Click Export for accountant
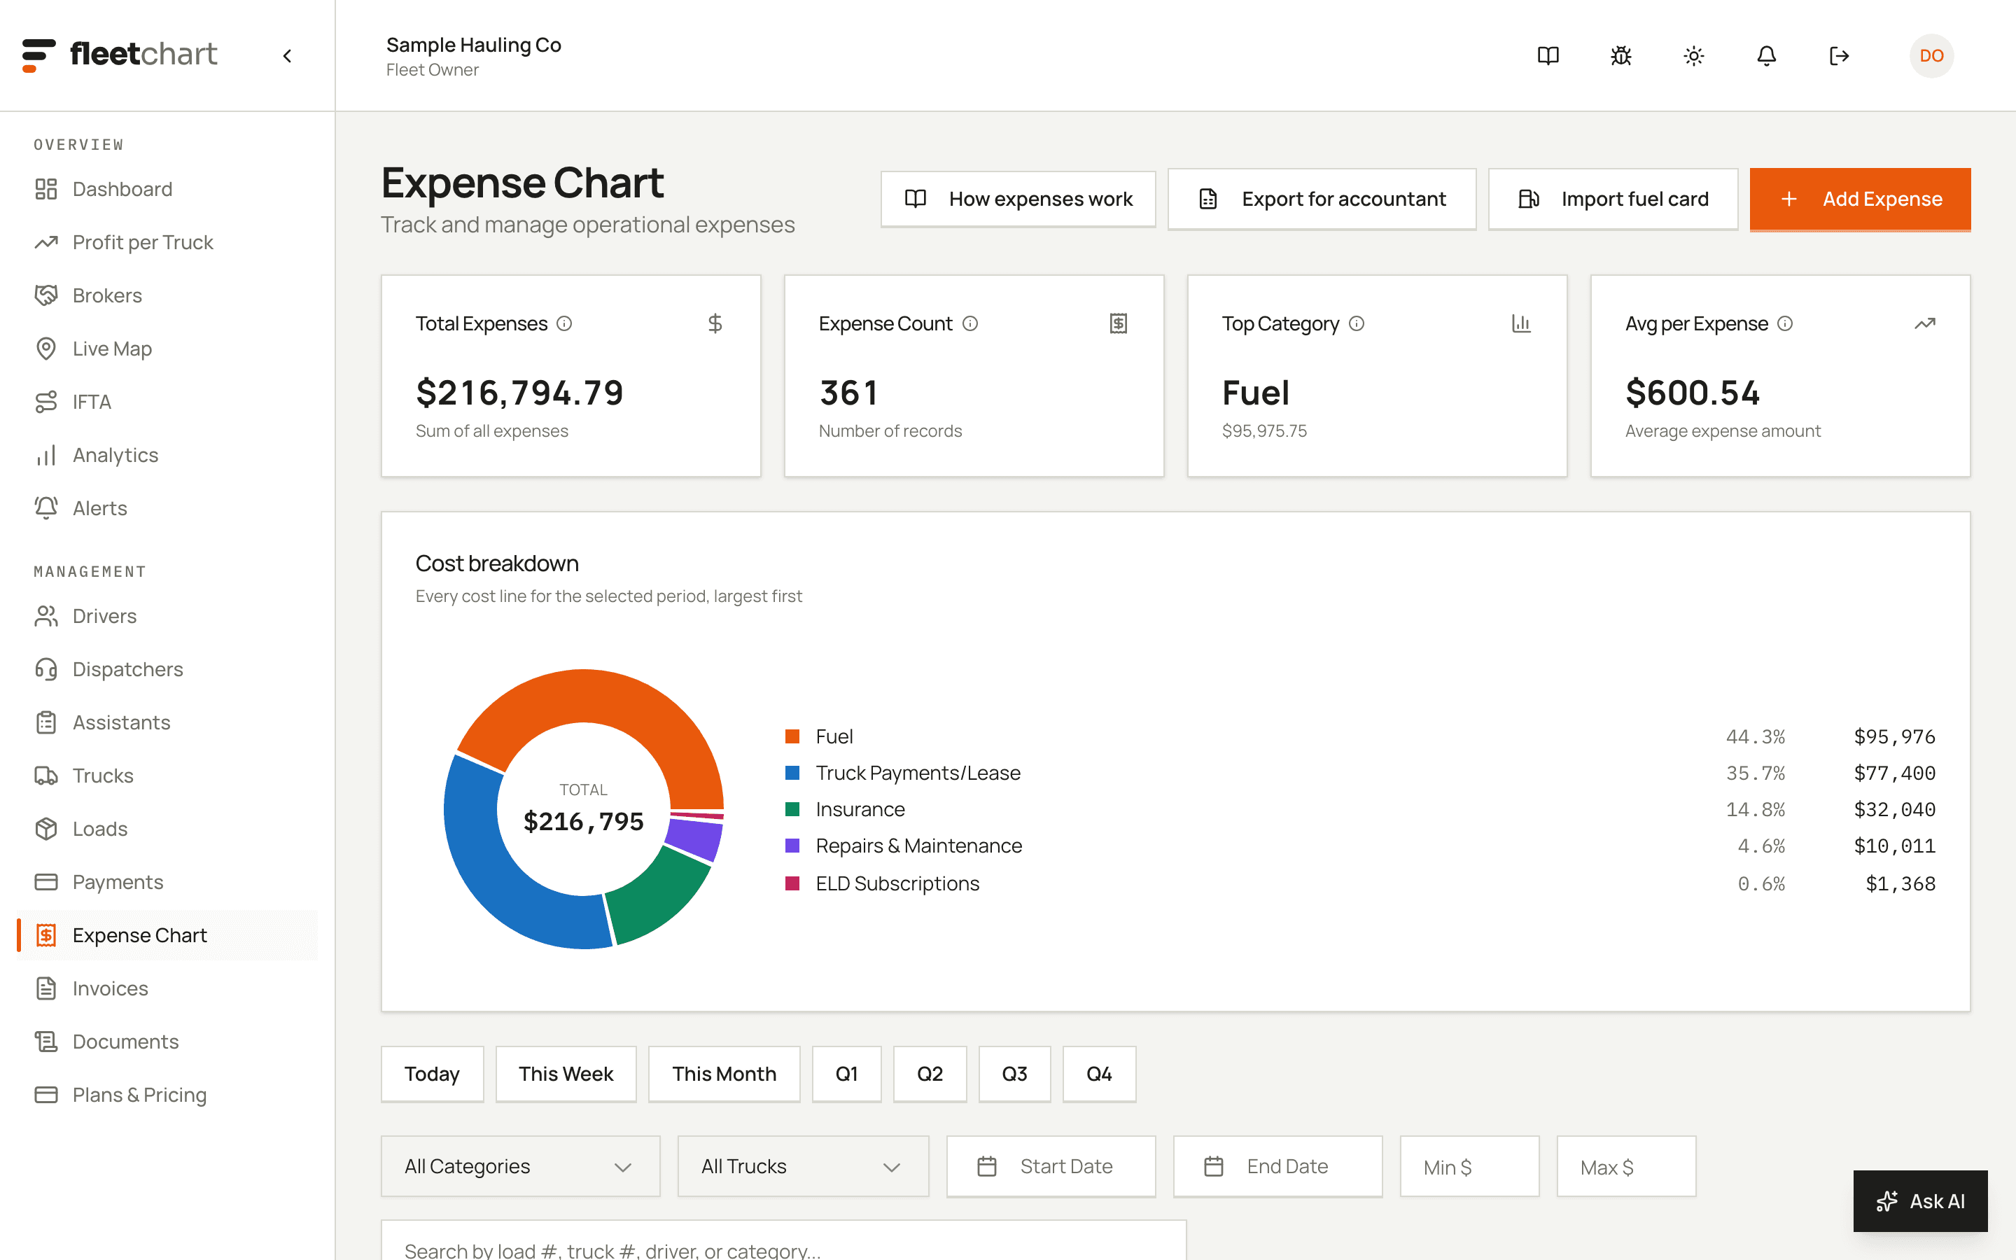The image size is (2016, 1260). (1321, 199)
